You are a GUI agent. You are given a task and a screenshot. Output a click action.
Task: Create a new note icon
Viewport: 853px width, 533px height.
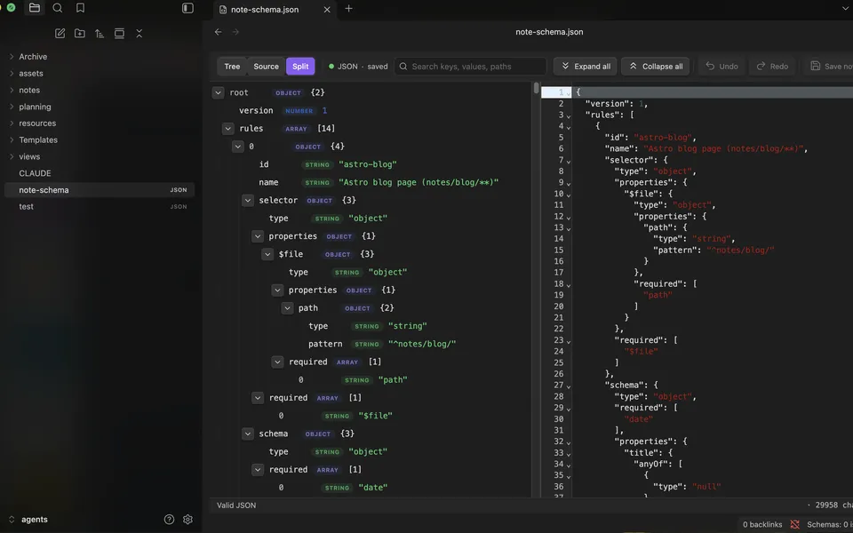[60, 33]
